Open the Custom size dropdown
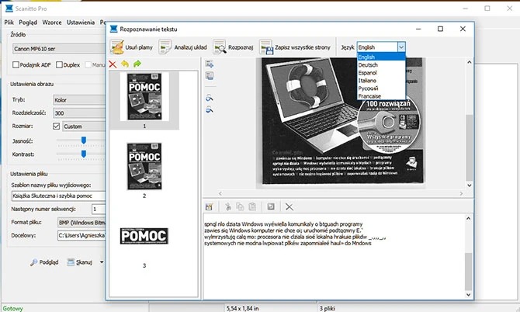520x312 pixels. [84, 127]
